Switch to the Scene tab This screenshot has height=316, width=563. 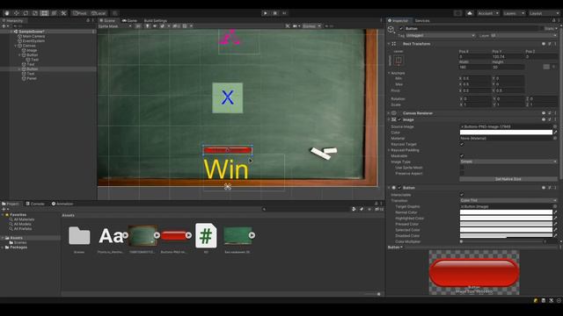click(107, 20)
